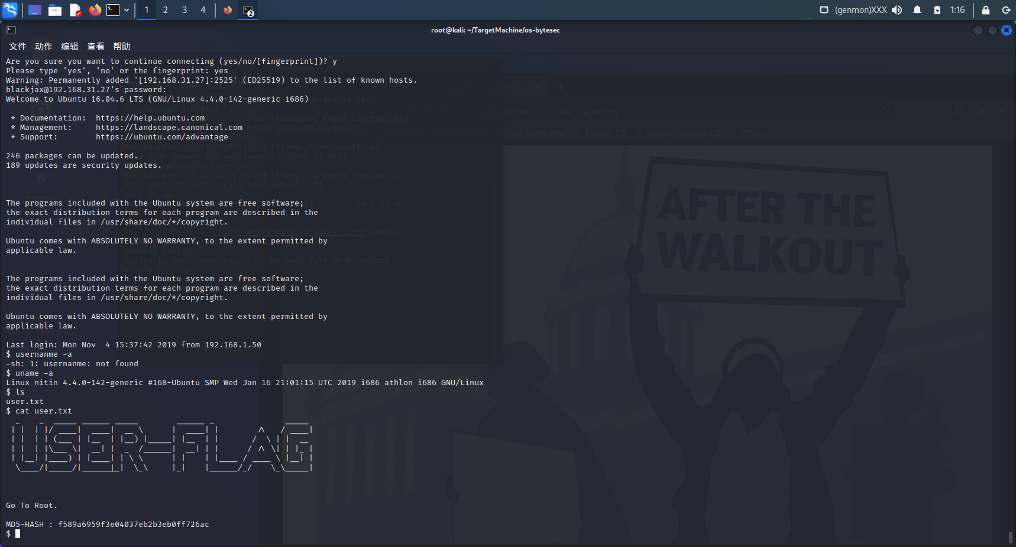Click the 'cat user.txt' command line
Viewport: 1016px width, 547px height.
point(39,411)
